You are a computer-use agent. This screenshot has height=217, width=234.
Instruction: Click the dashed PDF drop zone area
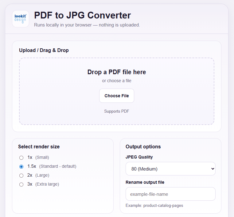117,91
